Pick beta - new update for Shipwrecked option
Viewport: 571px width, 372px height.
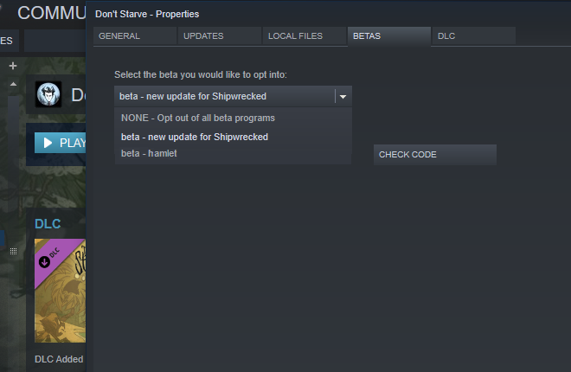pos(195,137)
